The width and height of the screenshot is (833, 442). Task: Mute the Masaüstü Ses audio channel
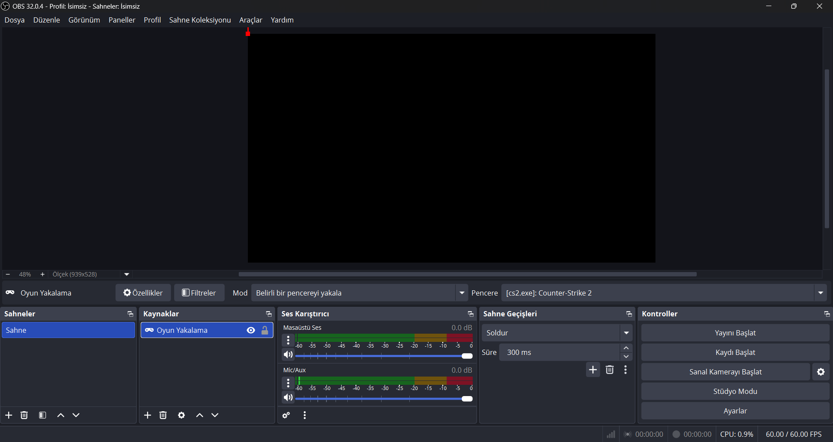(x=288, y=355)
